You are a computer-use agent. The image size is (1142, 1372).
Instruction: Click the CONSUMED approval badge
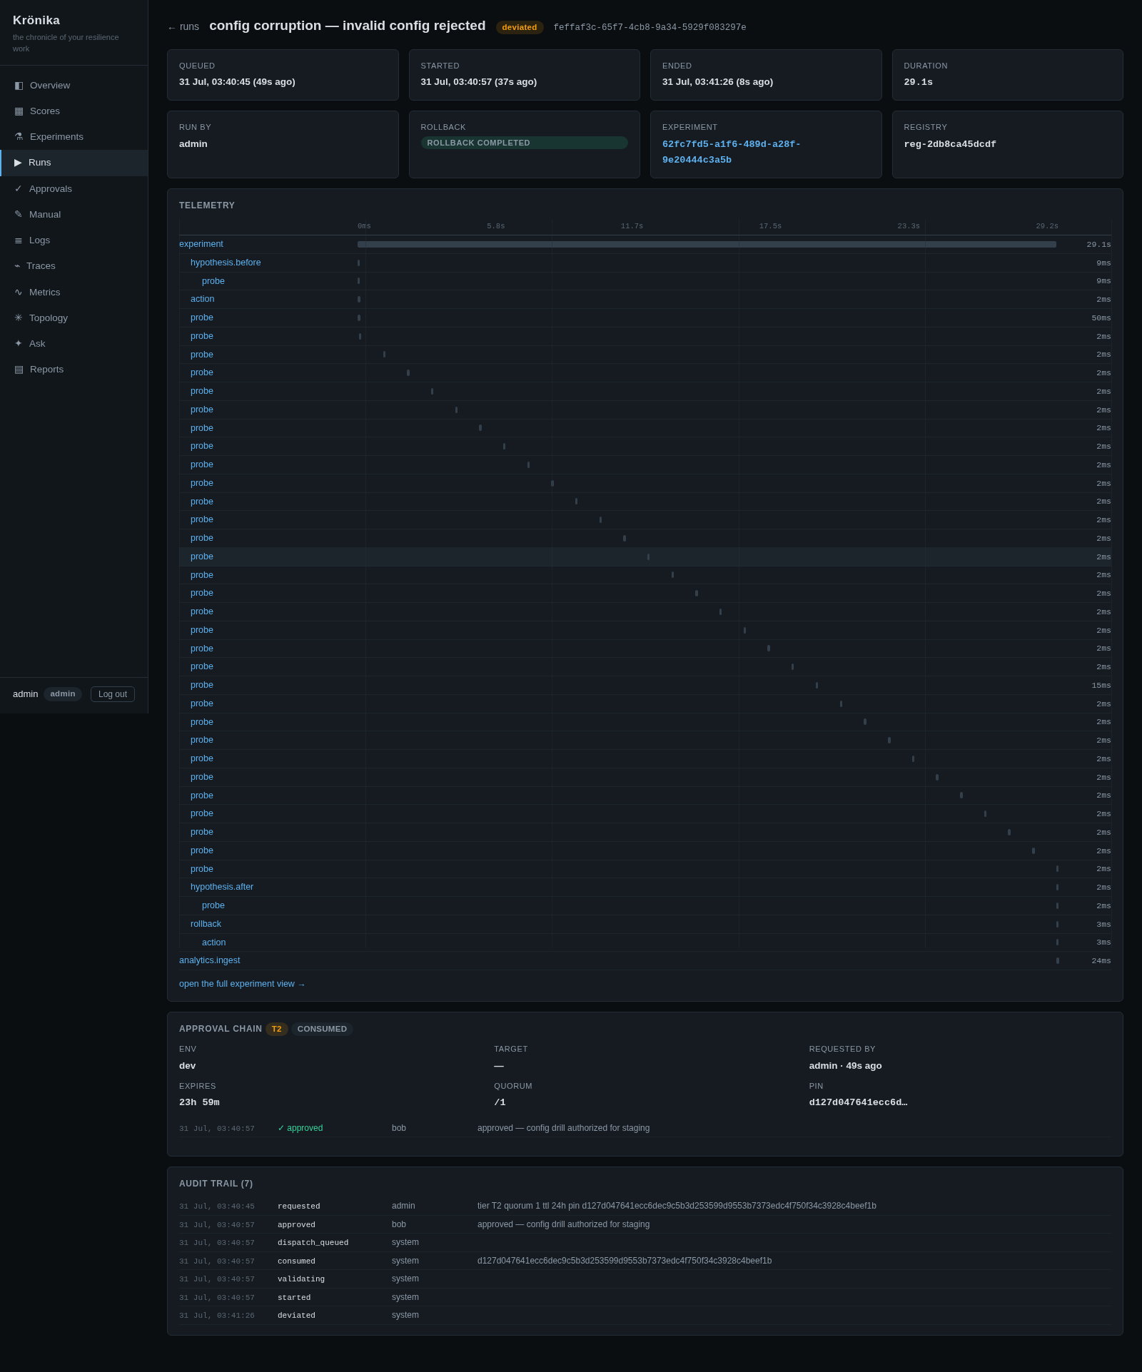[322, 1029]
